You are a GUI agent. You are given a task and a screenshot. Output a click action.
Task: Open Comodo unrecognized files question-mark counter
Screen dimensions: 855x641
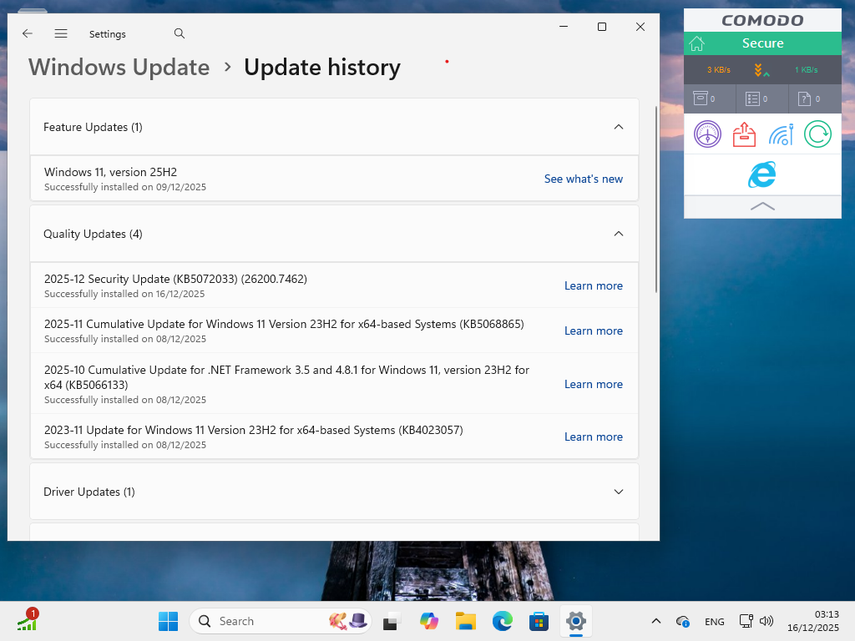pyautogui.click(x=808, y=98)
